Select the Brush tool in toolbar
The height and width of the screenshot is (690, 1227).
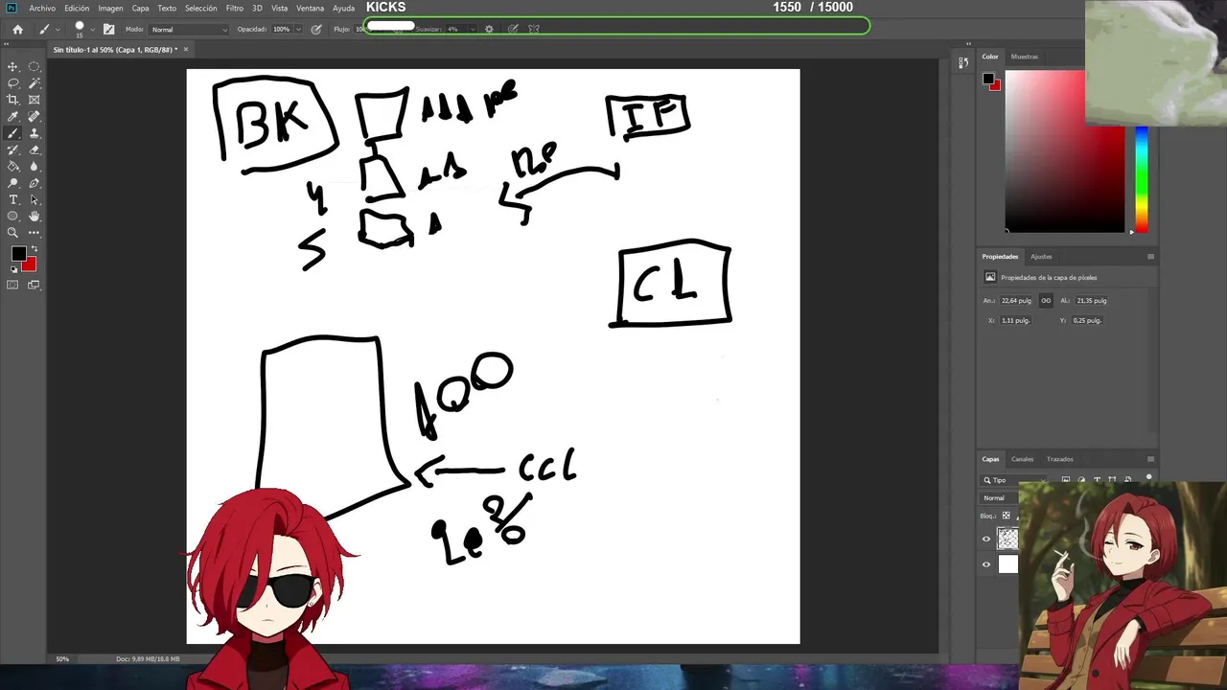[13, 133]
